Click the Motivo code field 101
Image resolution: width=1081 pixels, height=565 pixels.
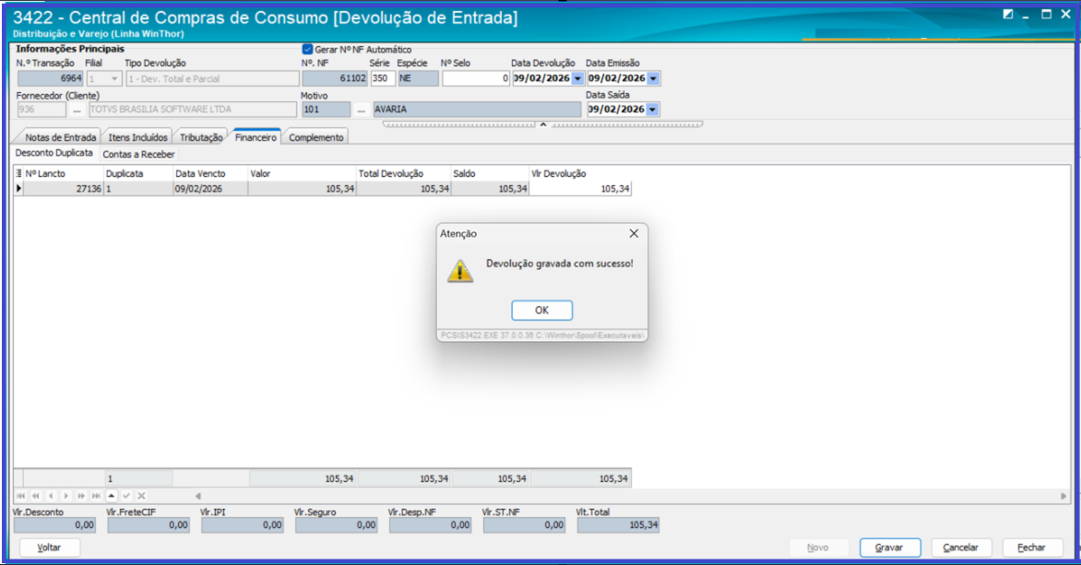point(327,110)
